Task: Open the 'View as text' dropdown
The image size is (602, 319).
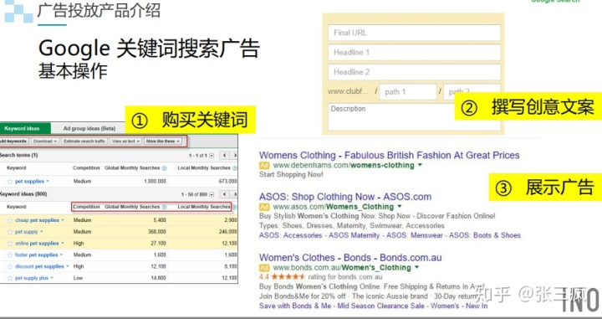Action: [125, 141]
